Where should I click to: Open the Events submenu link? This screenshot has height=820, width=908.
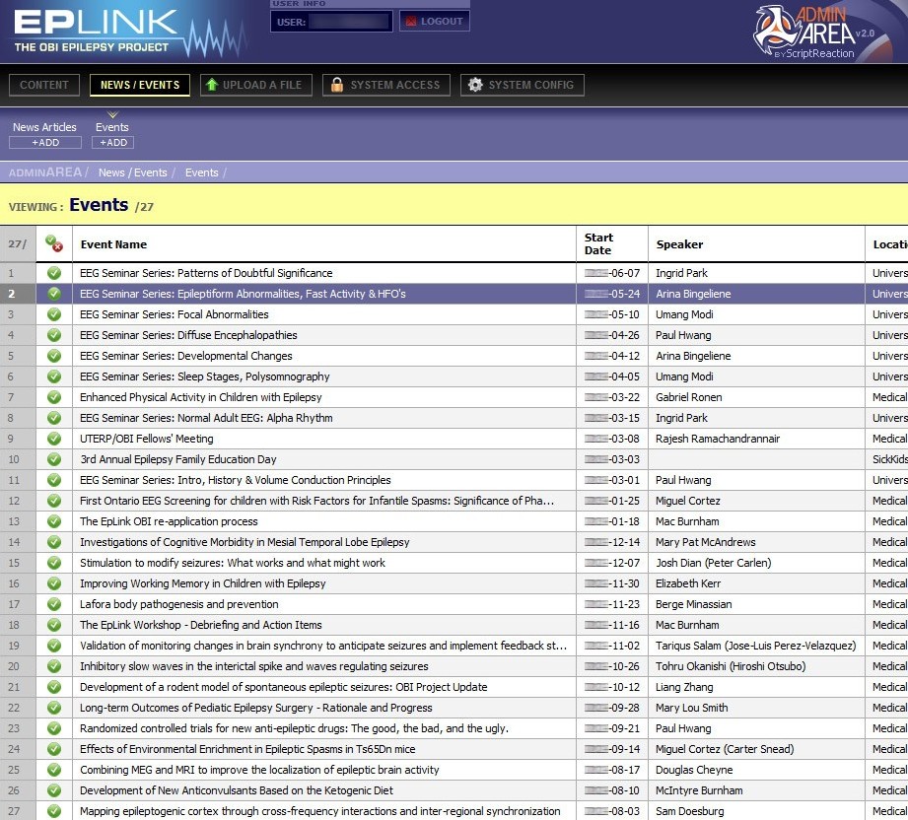[x=111, y=127]
